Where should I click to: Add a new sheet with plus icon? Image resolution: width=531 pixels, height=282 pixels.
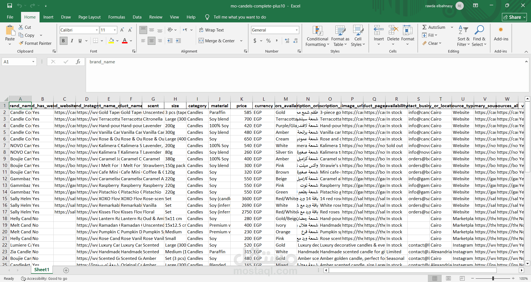point(66,270)
